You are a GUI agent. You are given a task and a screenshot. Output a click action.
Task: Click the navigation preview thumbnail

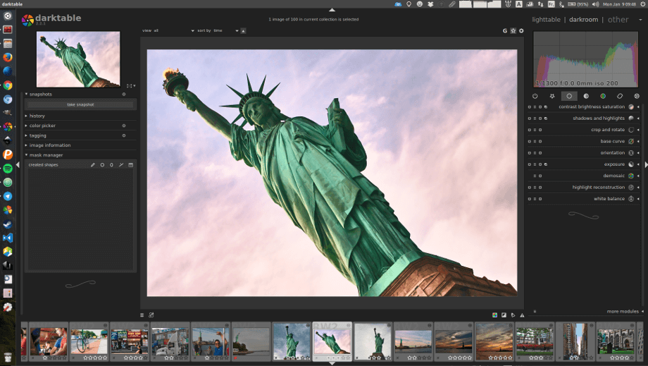(x=78, y=59)
